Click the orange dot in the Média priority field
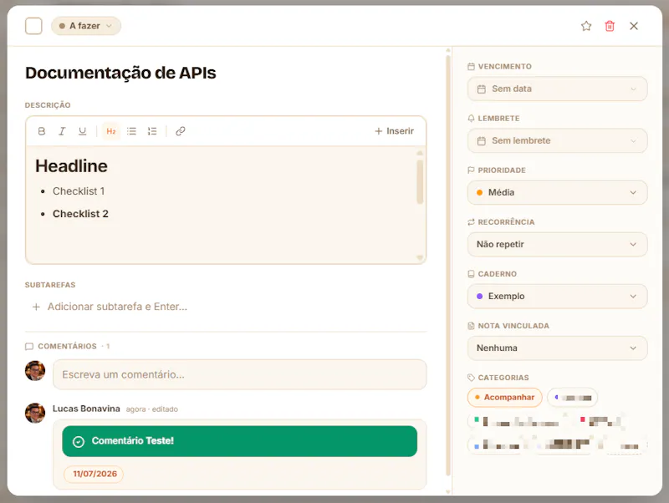The image size is (669, 503). click(x=479, y=193)
